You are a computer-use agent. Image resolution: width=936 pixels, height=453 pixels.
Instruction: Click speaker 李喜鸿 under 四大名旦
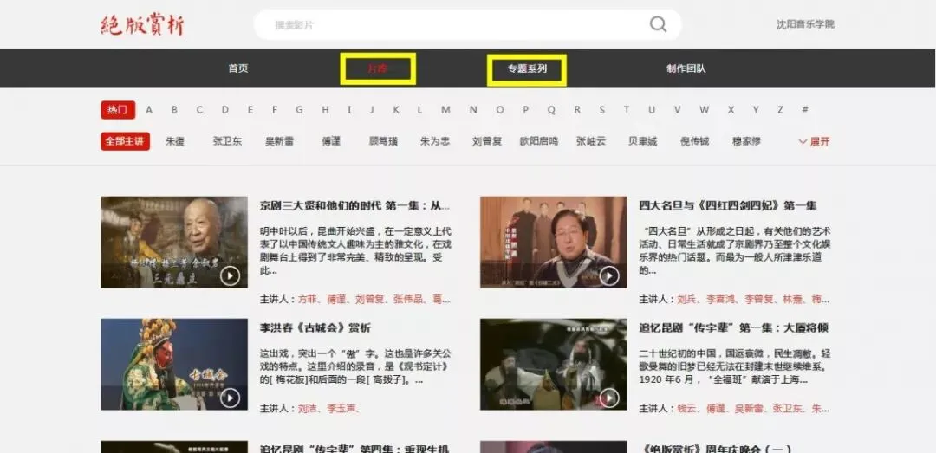pyautogui.click(x=722, y=299)
